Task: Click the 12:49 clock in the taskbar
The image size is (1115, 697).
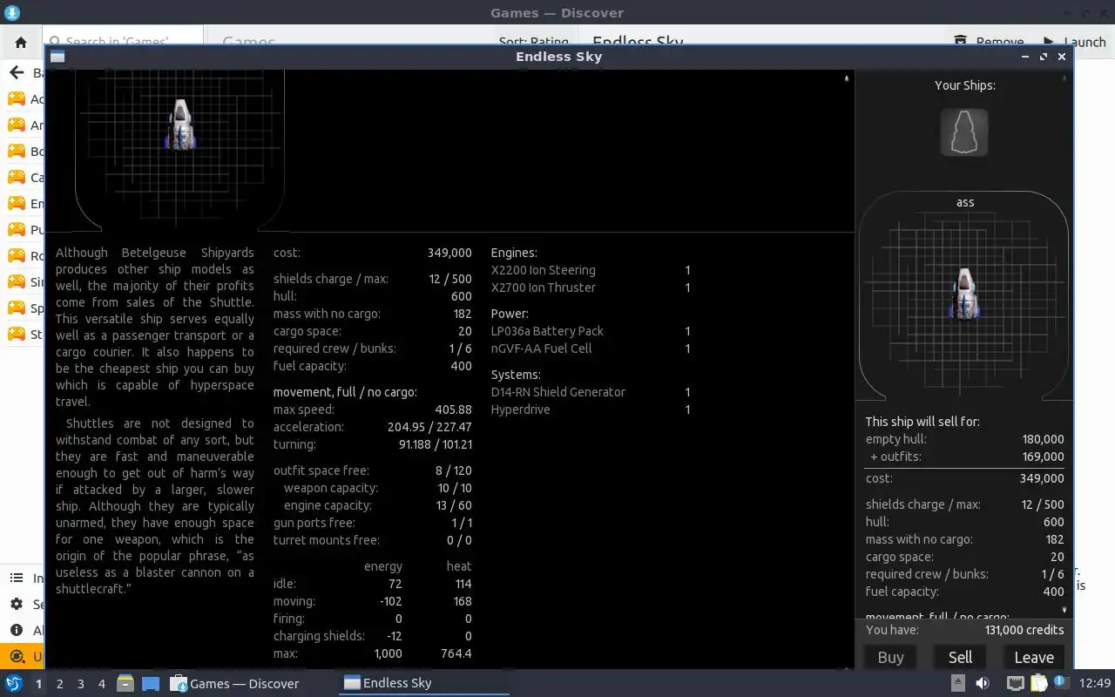Action: [1095, 683]
